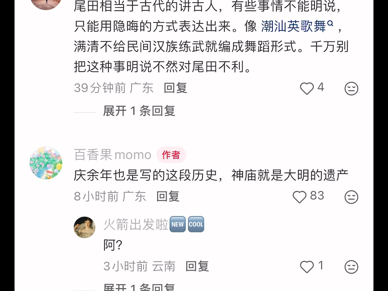
Task: Reply to 火箭出发啦's 云南 comment
Action: (x=197, y=266)
